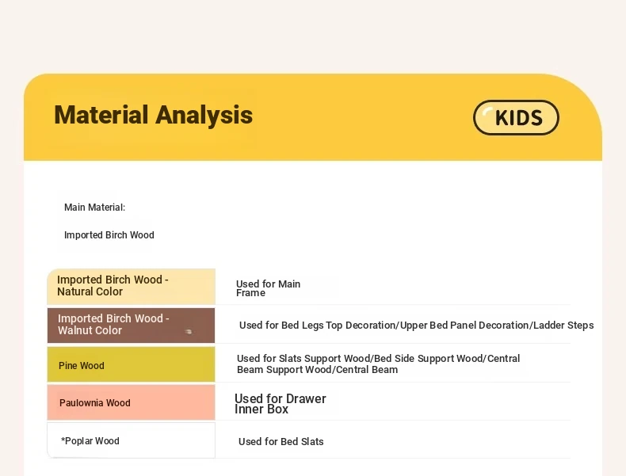Click the Bed Legs Top Decoration description
626x476 pixels.
416,326
